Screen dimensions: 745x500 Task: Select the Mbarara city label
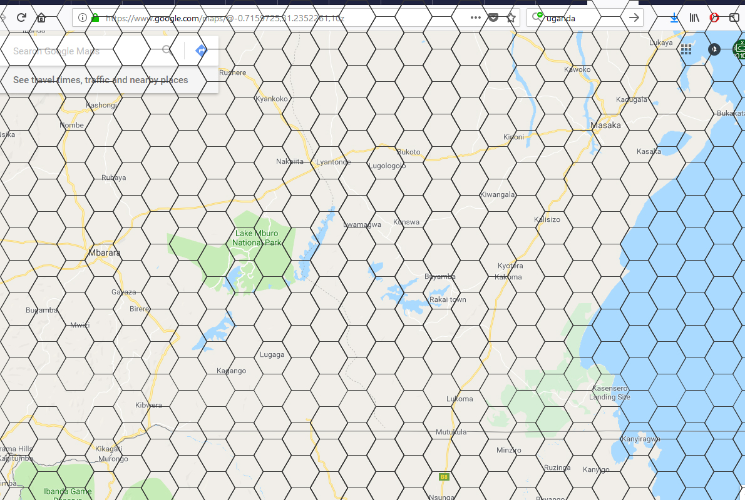105,253
